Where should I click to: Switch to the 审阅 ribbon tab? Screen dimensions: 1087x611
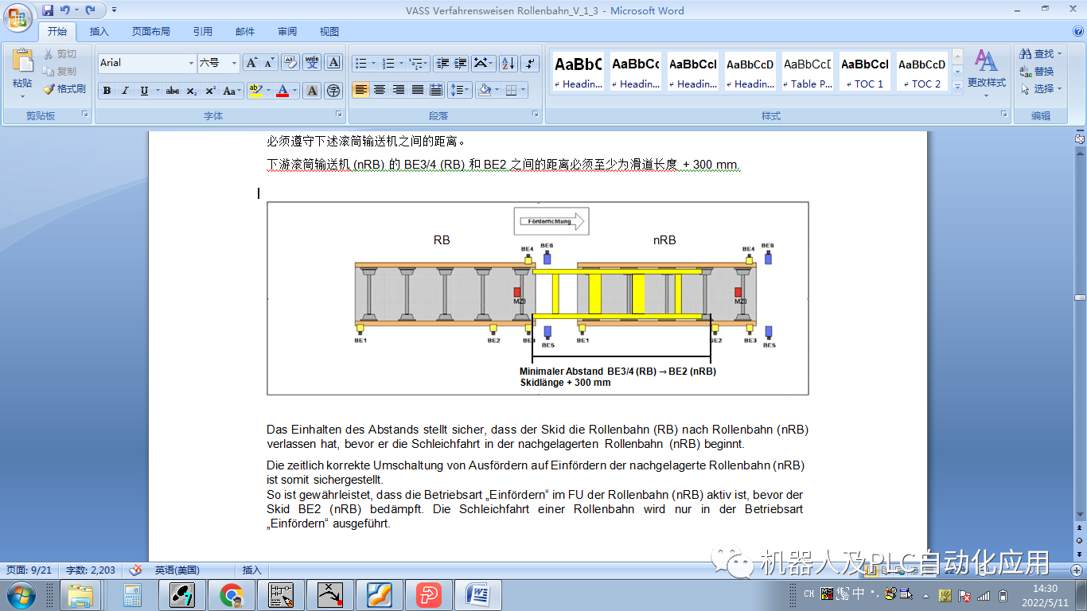coord(286,31)
